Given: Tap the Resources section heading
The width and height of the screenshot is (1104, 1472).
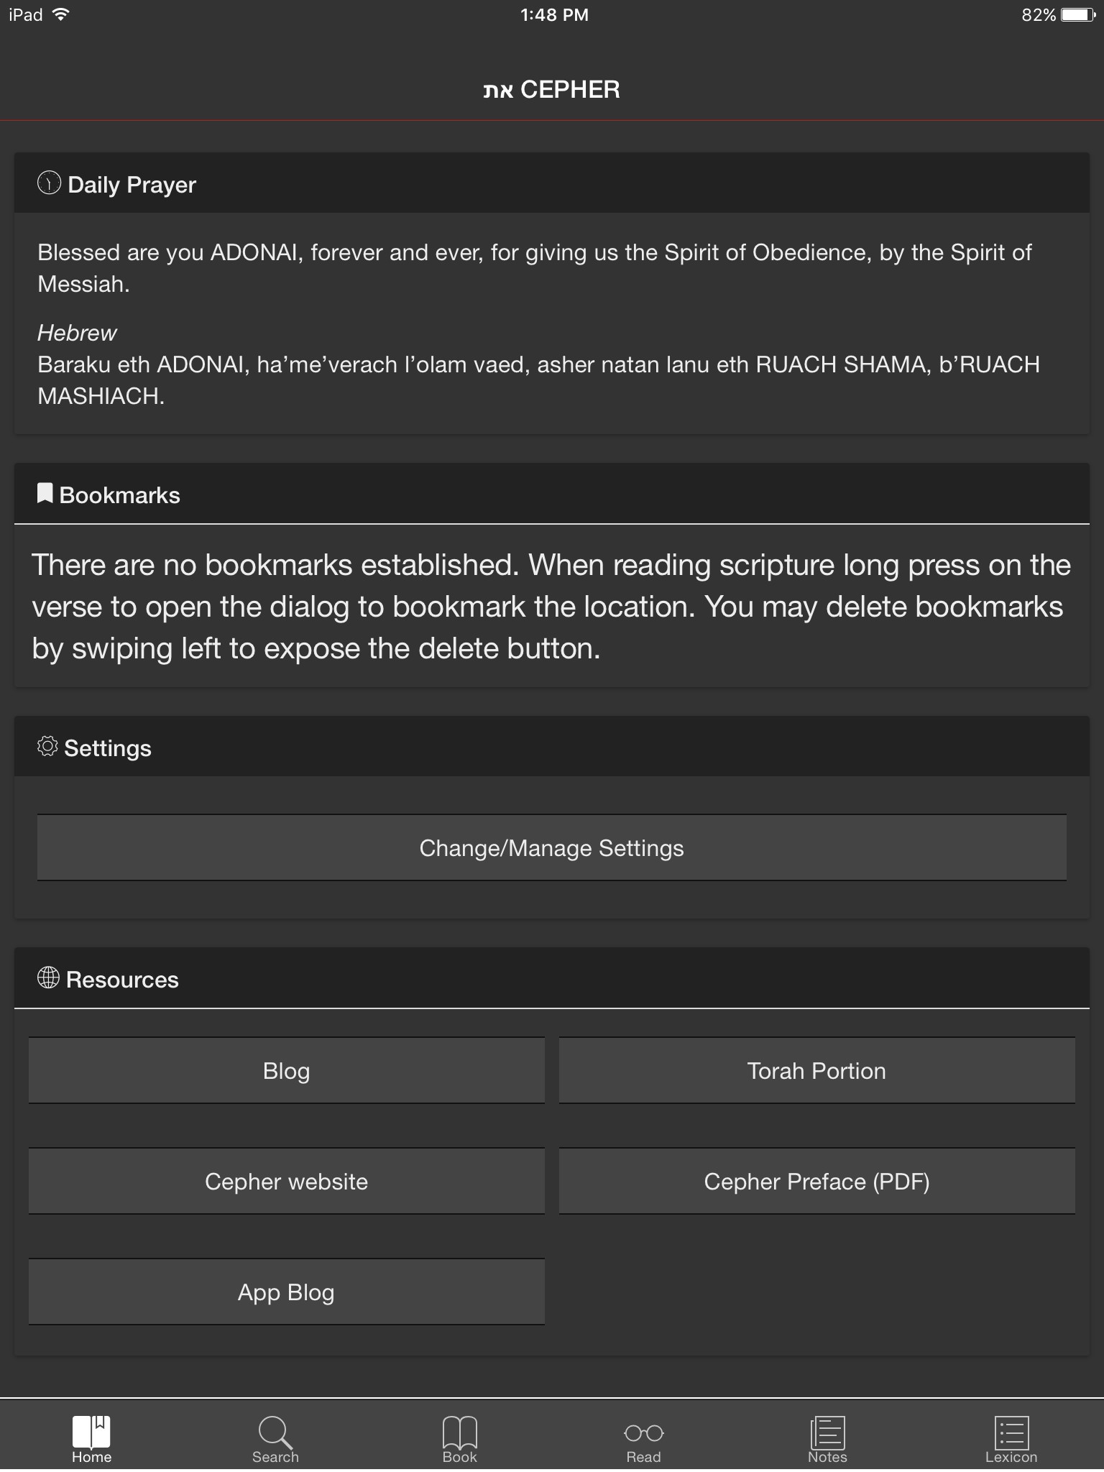Looking at the screenshot, I should click(122, 980).
